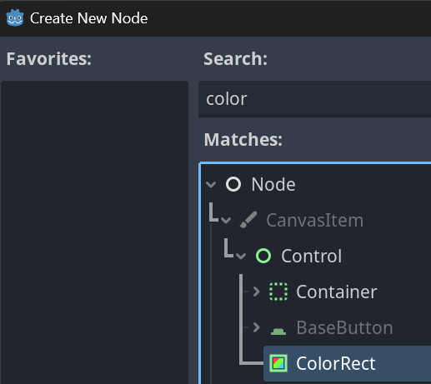431x384 pixels.
Task: Select the greyed CanvasItem label
Action: [314, 221]
